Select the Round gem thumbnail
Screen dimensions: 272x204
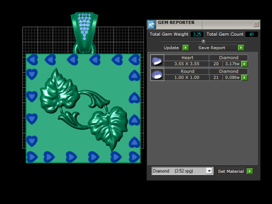coord(157,75)
